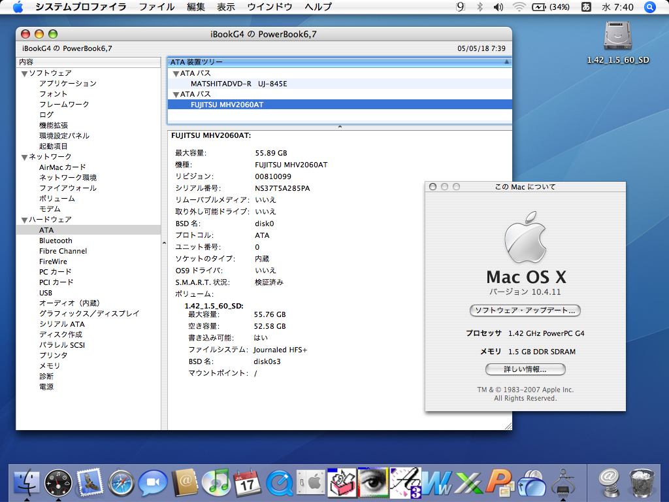Image resolution: width=669 pixels, height=502 pixels.
Task: Click System Profiler caliper icon in Dock
Action: (563, 482)
